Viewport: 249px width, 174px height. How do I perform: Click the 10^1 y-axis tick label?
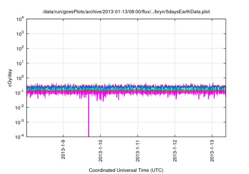[x=20, y=63]
